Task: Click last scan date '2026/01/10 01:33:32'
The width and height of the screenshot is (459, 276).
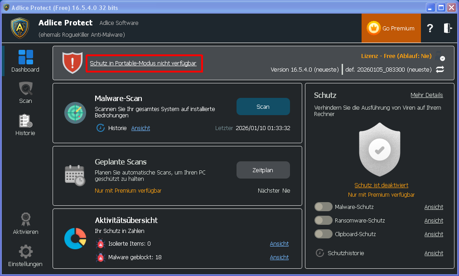Action: (263, 128)
